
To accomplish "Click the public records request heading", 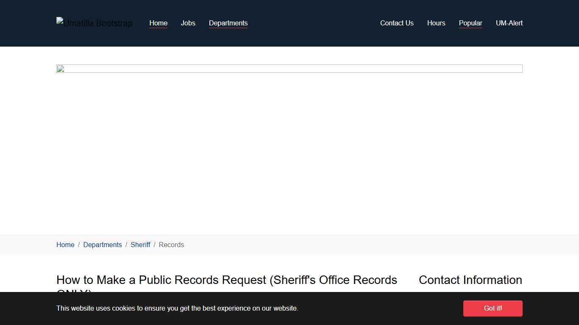I will [x=226, y=280].
